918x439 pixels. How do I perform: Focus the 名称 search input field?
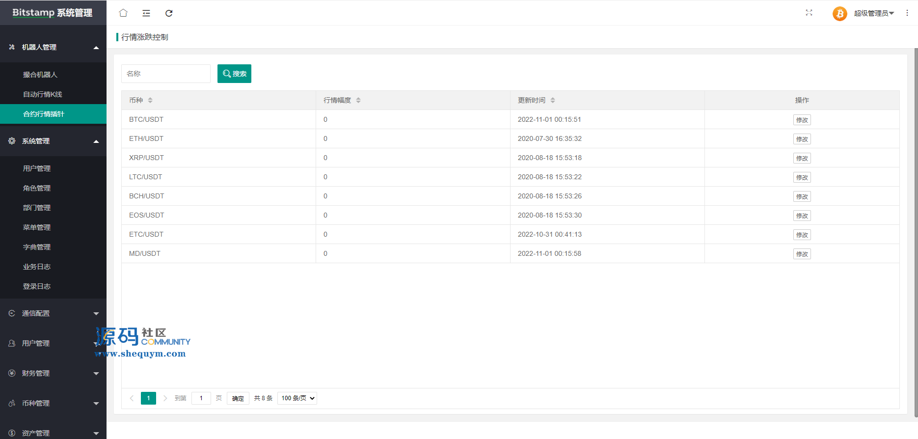166,74
